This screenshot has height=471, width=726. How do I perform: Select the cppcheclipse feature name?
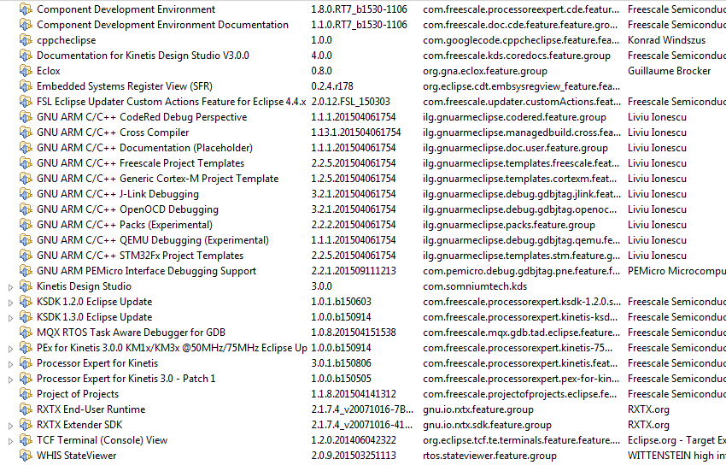(x=67, y=40)
